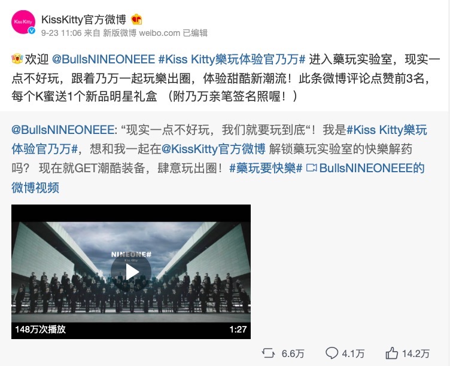Click the video camera icon before BullsNINEONEEE

[311, 168]
